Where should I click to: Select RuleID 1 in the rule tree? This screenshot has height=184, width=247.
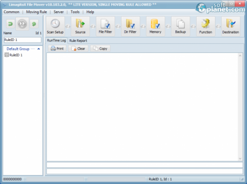click(13, 55)
